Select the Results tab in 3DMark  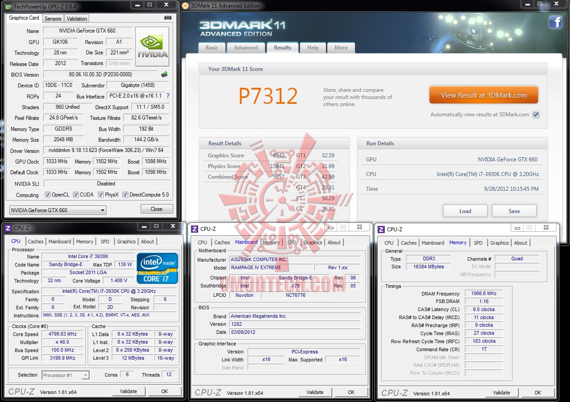click(283, 47)
